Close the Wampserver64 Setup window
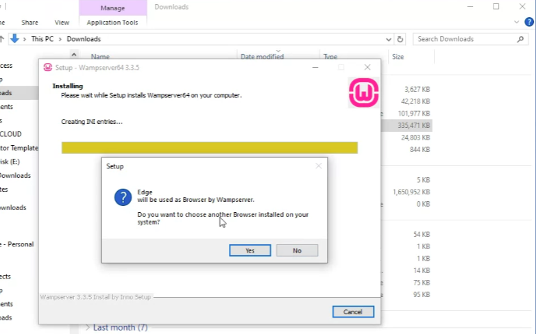This screenshot has height=334, width=536. [367, 67]
